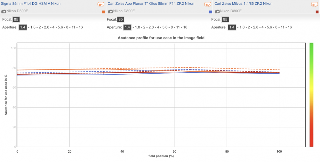
Task: Select focal 85 for the Otus lens
Action: (x=121, y=20)
